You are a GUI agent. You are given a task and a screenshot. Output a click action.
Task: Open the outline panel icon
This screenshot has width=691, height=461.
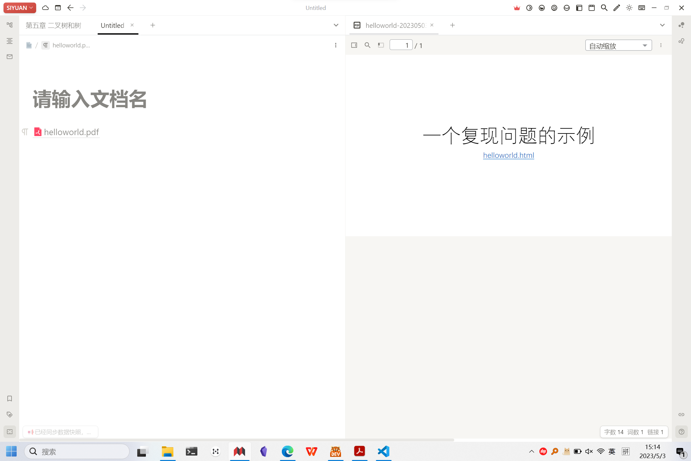10,41
